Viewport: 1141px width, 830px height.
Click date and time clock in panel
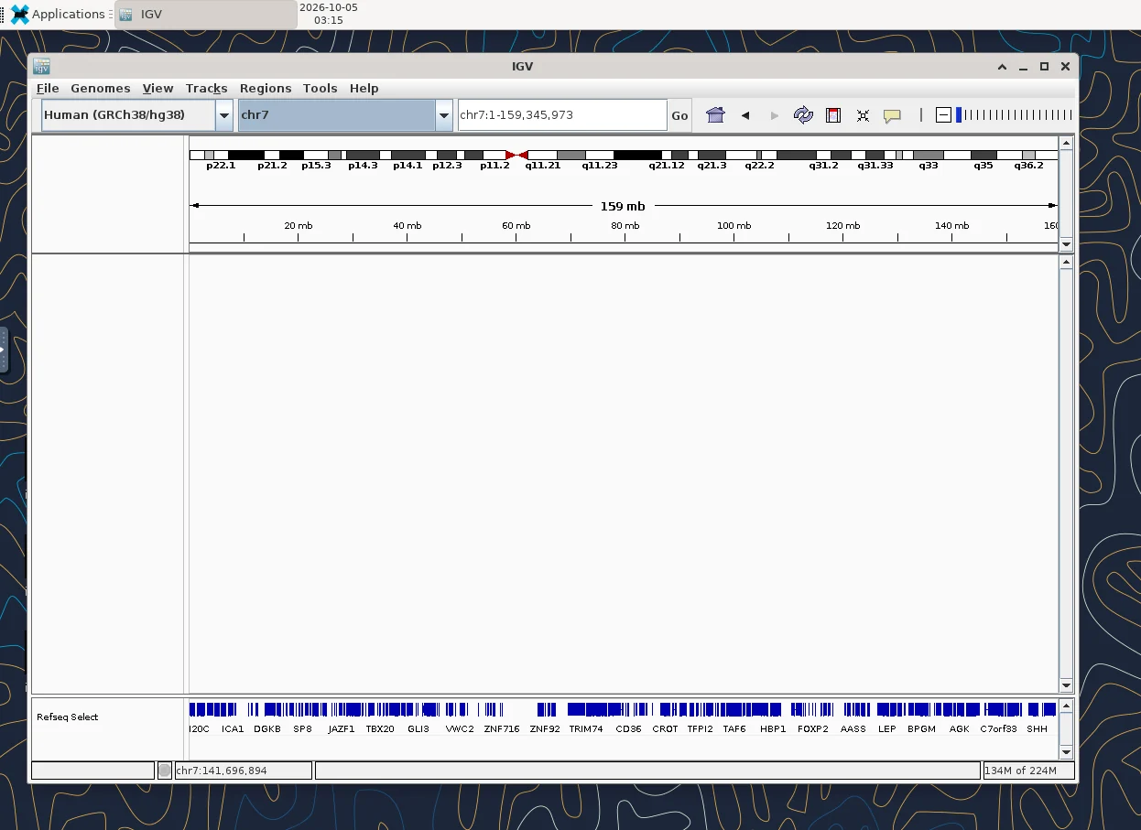tap(328, 14)
